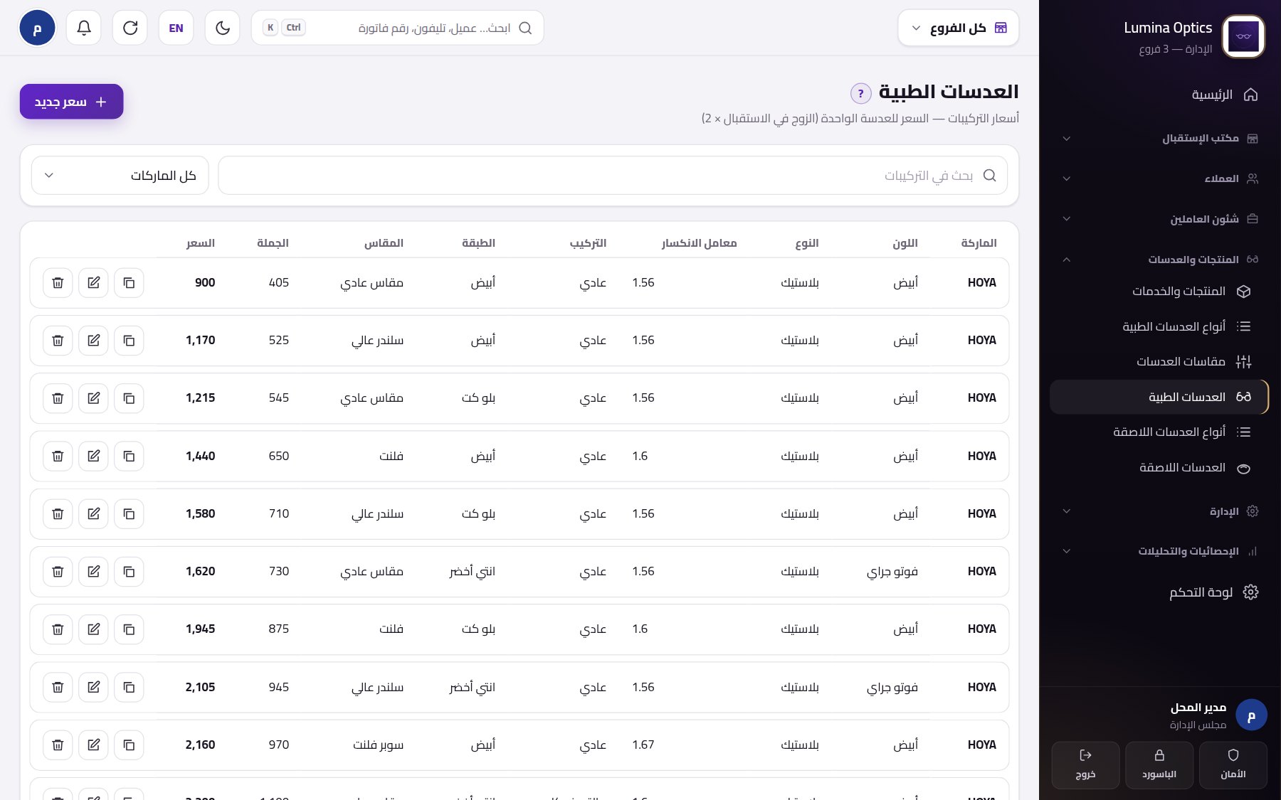Screen dimensions: 1281x800
Task: Expand مكتب الإستقبال sidebar section
Action: pyautogui.click(x=1159, y=138)
